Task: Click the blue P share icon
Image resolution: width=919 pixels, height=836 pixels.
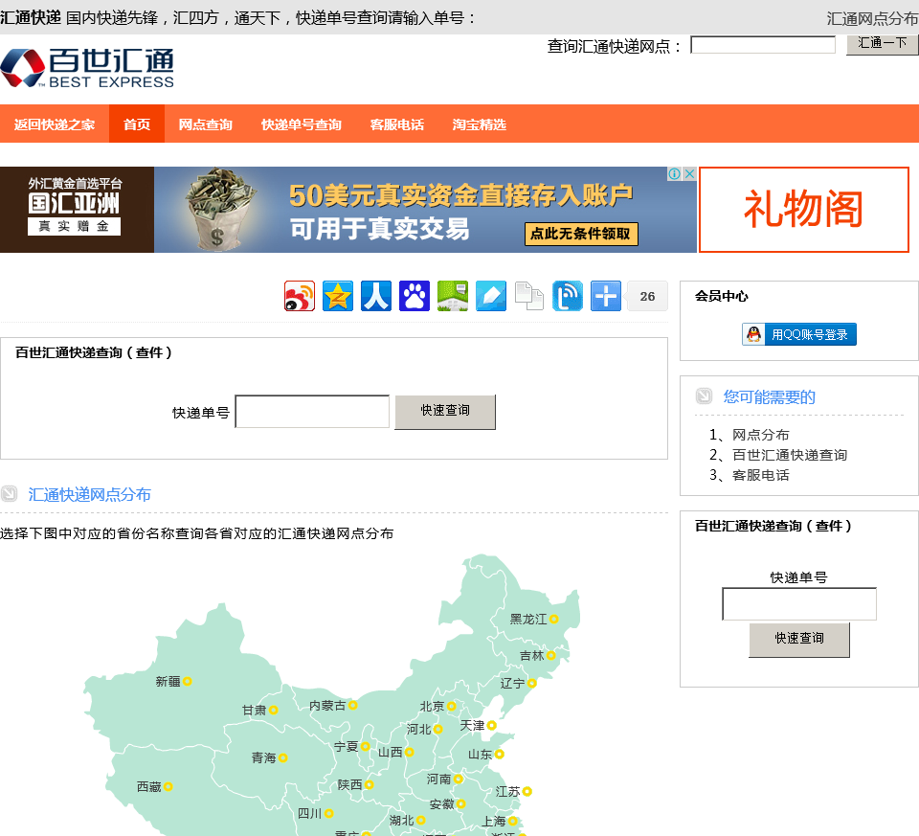Action: [568, 296]
